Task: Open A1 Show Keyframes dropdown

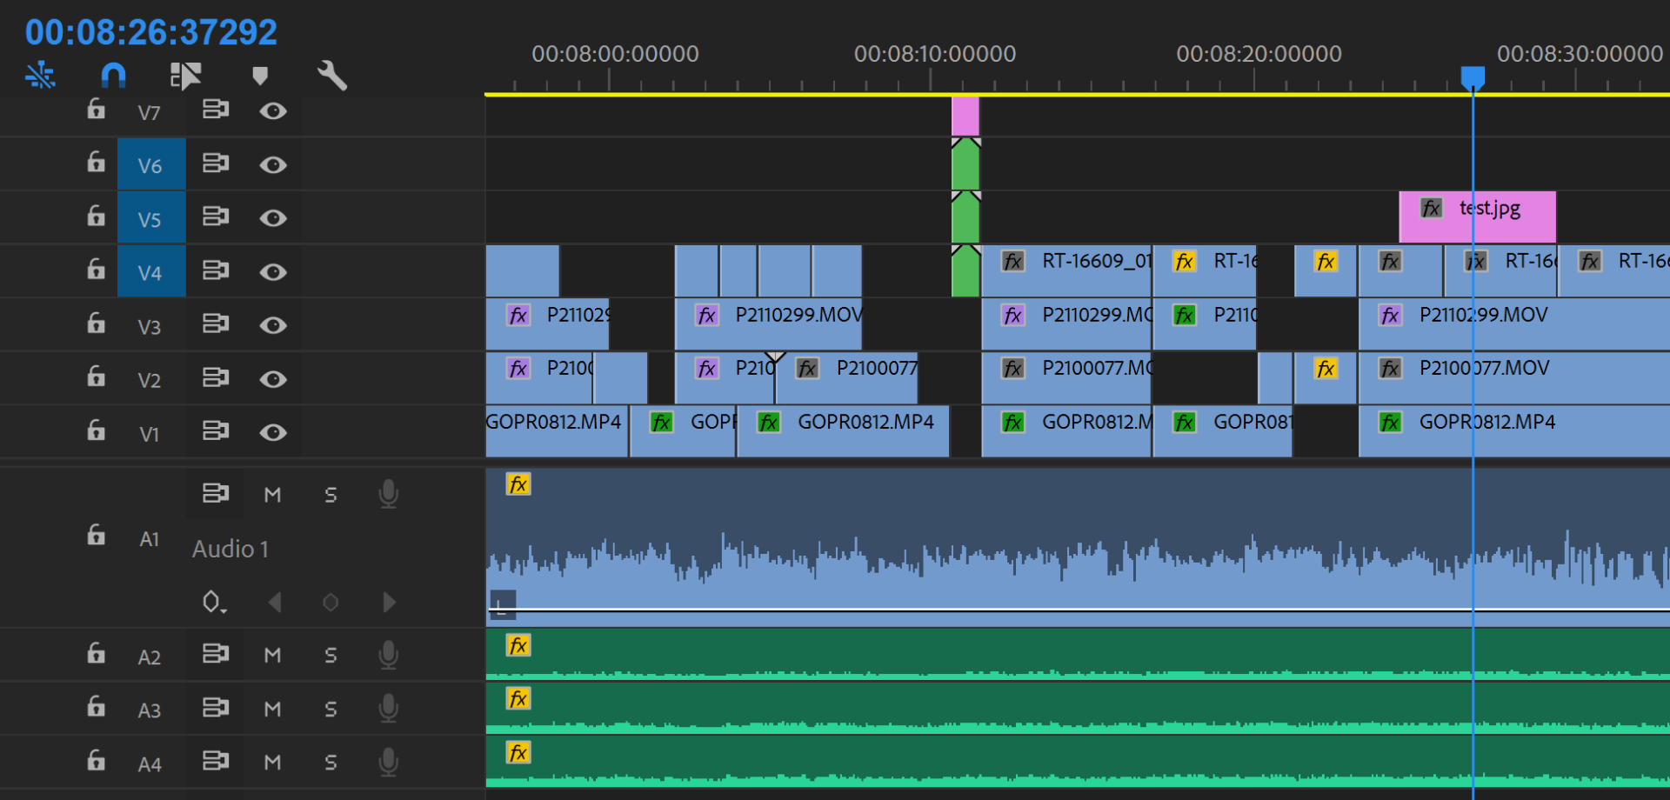Action: [x=214, y=602]
